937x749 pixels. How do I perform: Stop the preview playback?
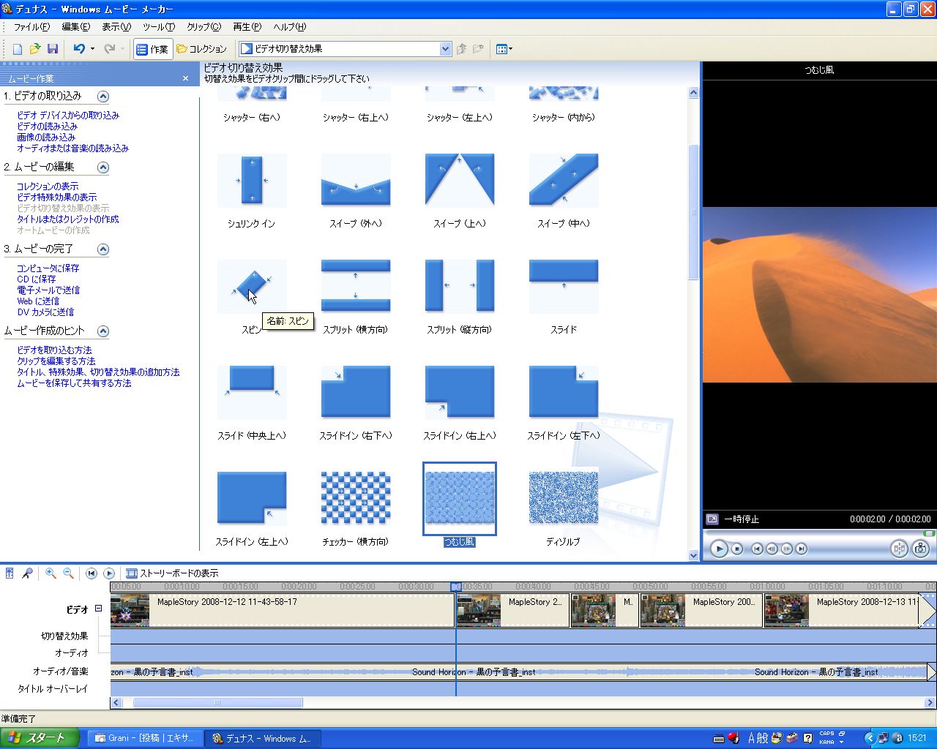[737, 549]
